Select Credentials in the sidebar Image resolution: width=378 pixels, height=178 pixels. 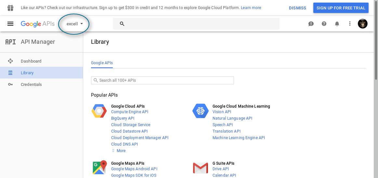[x=42, y=84]
